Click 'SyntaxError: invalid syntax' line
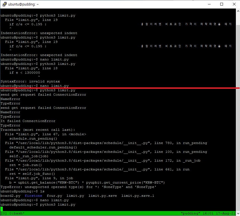240x216 pixels. click(x=30, y=82)
